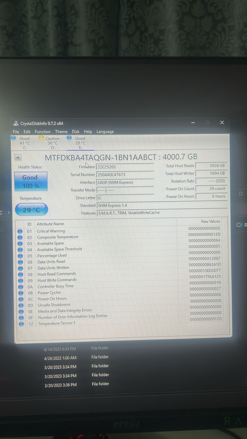Image resolution: width=247 pixels, height=439 pixels.
Task: Click status dot for Power Cycles row
Action: coord(21,293)
